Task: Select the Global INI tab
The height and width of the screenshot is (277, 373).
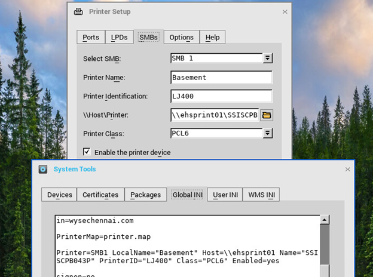Action: point(188,195)
